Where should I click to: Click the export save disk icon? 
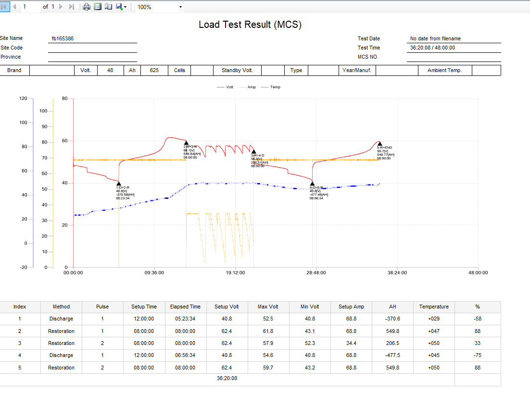pos(119,7)
